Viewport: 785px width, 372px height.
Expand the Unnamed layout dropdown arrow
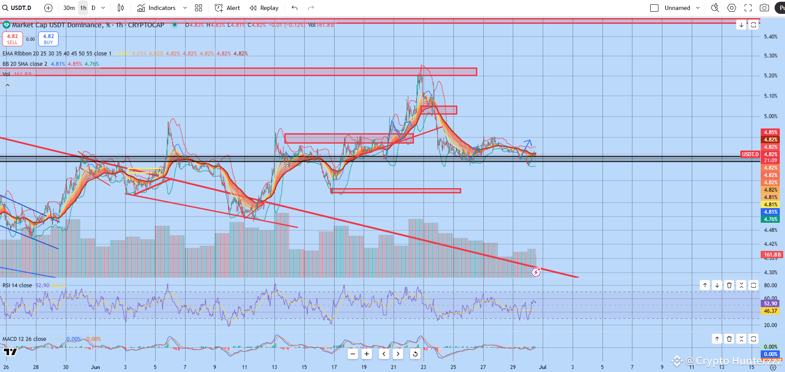698,8
